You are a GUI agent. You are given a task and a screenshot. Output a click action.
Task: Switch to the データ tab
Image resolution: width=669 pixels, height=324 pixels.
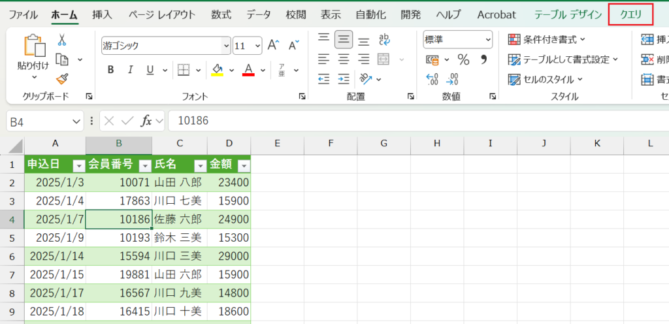coord(259,15)
